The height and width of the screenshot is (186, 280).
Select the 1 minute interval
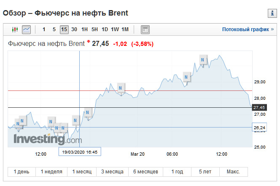point(44,29)
